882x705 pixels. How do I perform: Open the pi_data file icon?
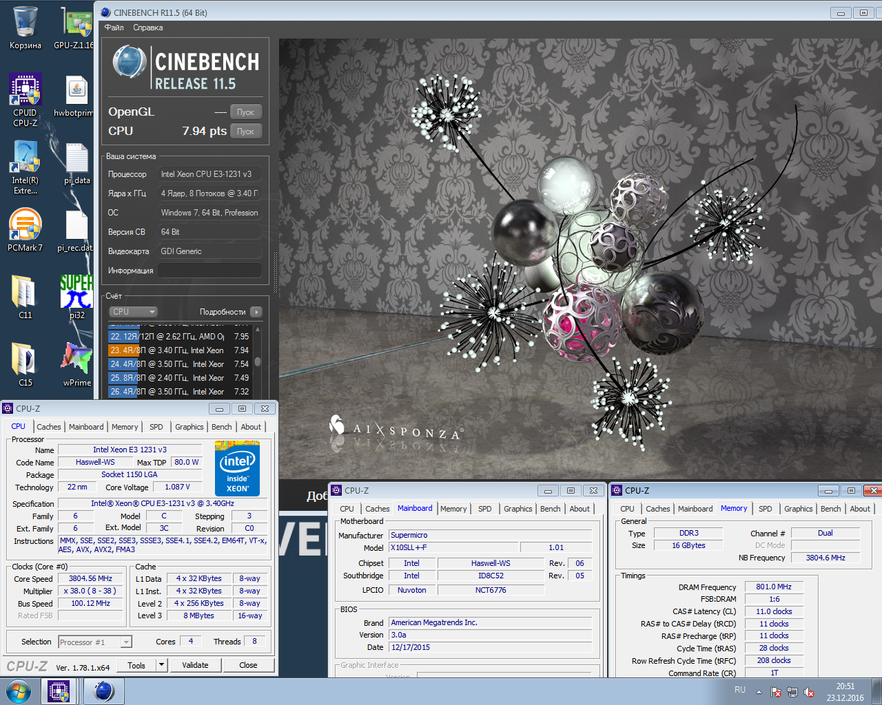(76, 164)
